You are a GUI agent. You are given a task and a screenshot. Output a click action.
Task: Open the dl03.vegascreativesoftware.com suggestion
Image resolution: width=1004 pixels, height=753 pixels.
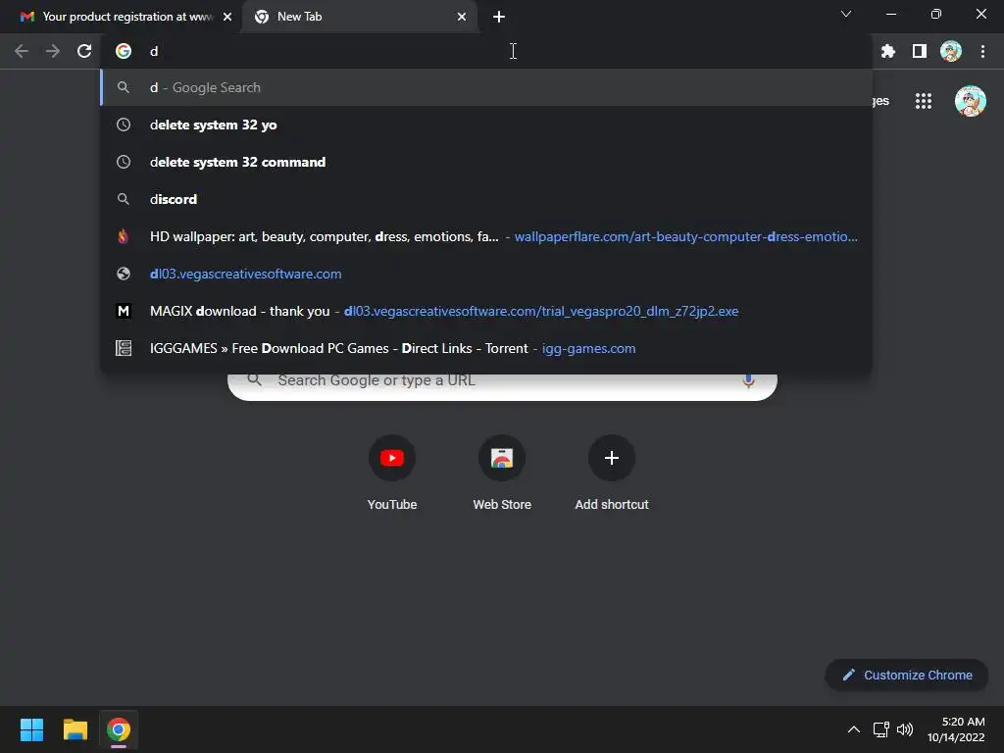[x=486, y=275]
